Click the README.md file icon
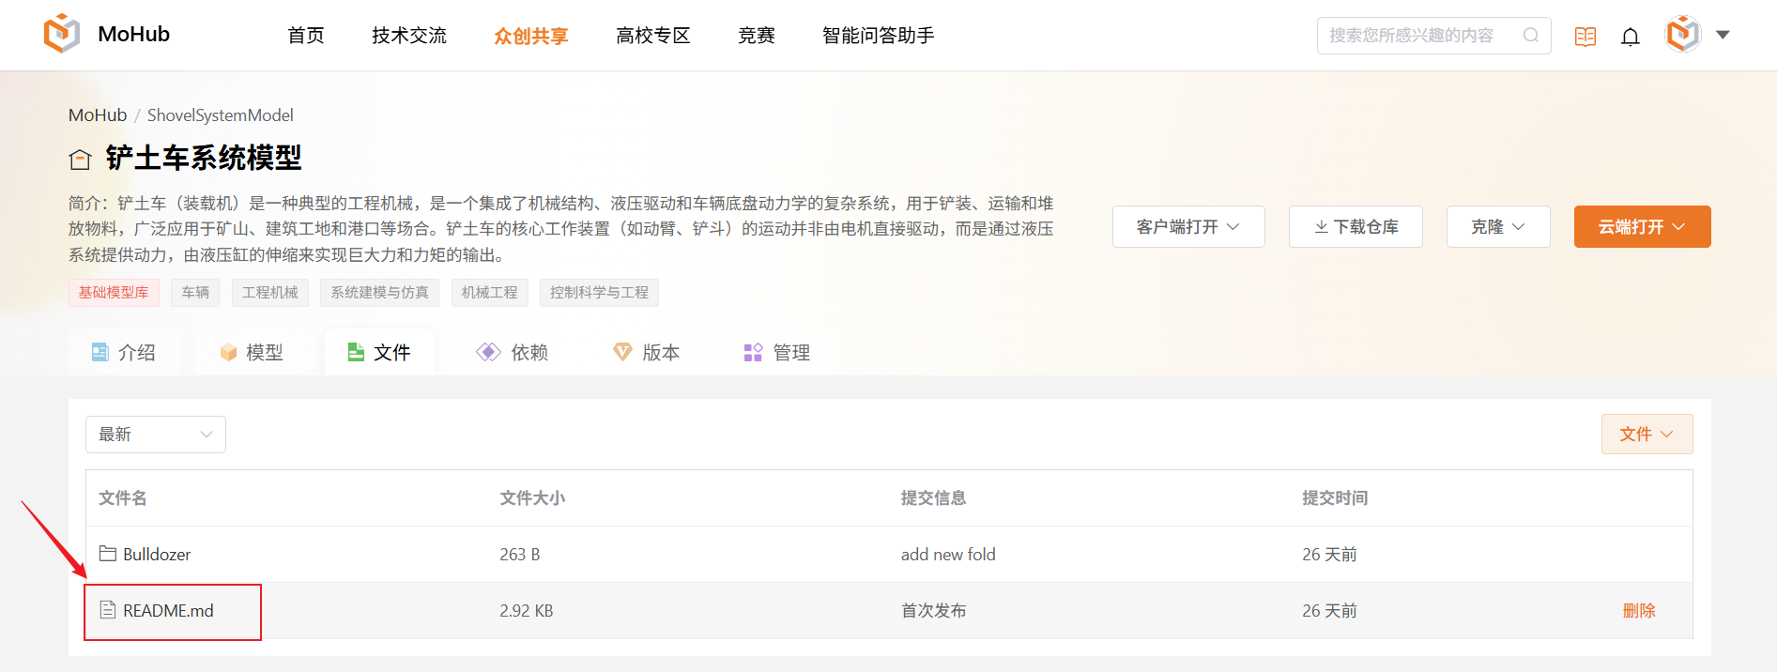 tap(108, 610)
